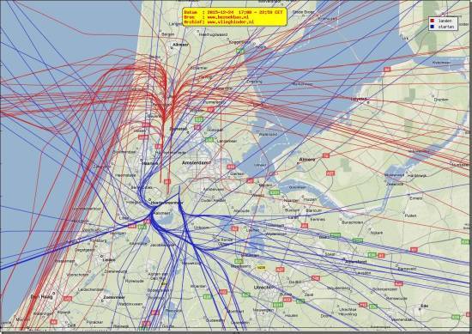
Task: Open the Bron website link in info box
Action: [x=228, y=17]
